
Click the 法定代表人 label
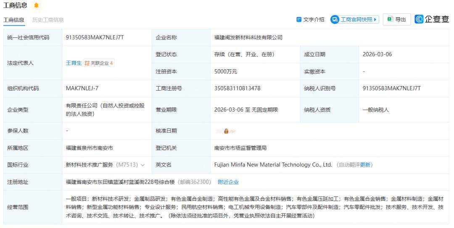[20, 63]
